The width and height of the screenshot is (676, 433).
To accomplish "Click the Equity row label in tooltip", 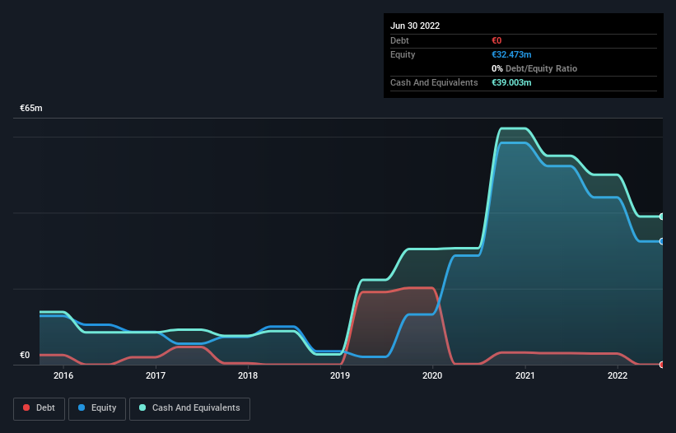I will [403, 54].
